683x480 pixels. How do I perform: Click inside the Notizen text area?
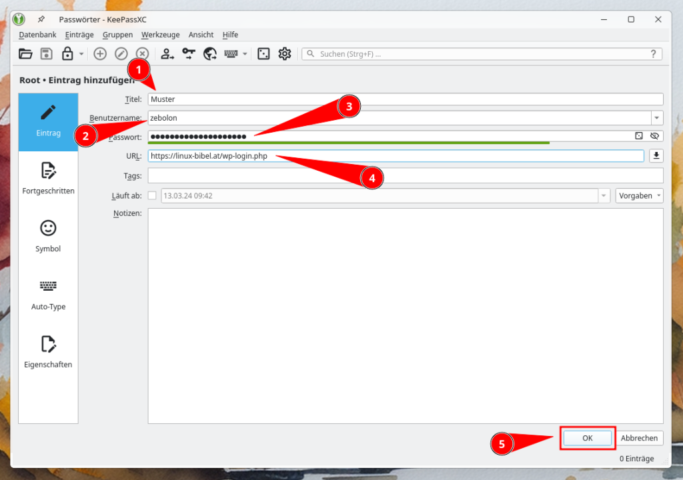click(405, 316)
